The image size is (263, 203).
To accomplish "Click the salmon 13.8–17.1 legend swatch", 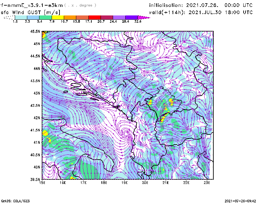I will click(x=83, y=17).
